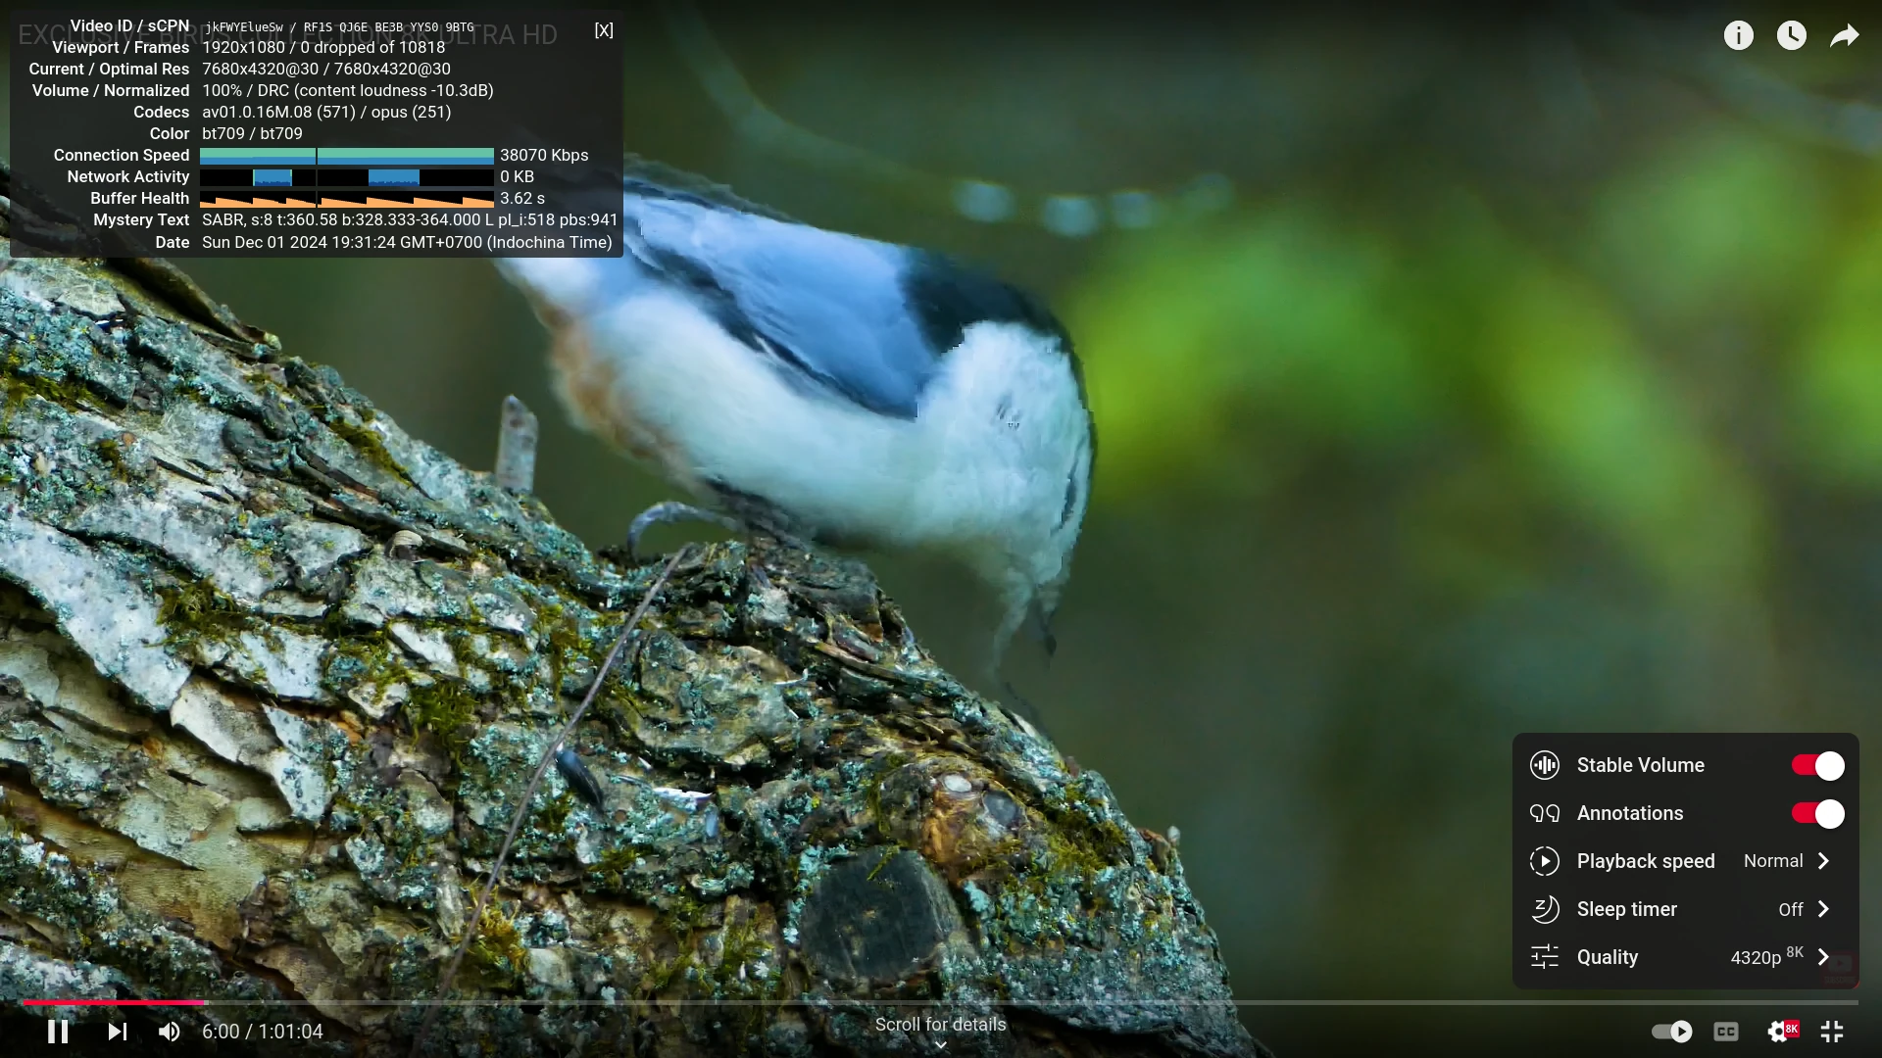Click the Off sleep timer value
The image size is (1882, 1058).
1791,909
